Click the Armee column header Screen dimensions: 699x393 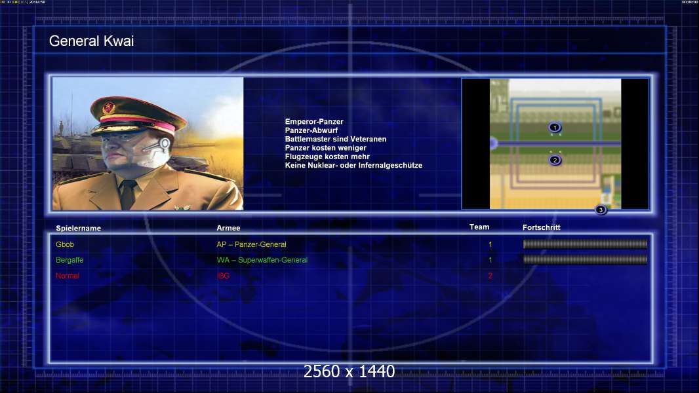pyautogui.click(x=228, y=228)
